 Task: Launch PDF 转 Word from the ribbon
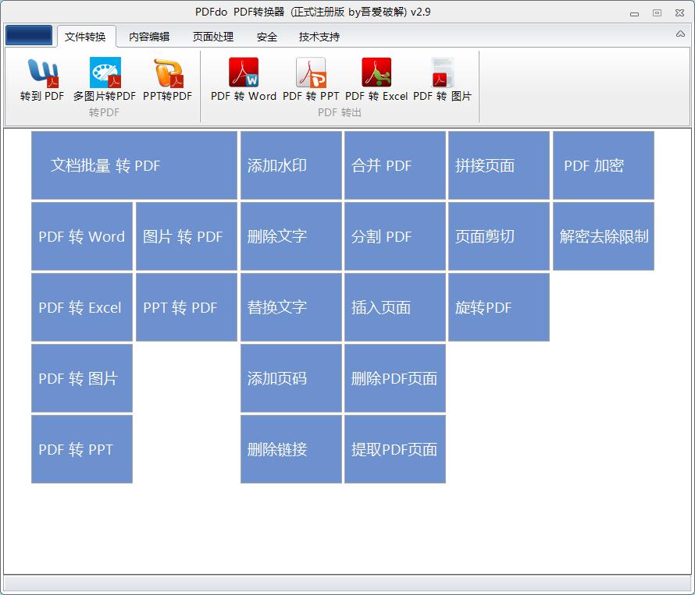244,80
